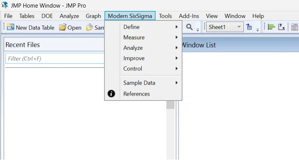Expand the Control submenu

tap(143, 69)
